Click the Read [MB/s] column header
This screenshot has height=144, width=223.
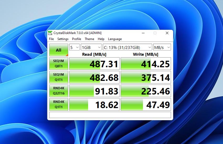(94, 54)
